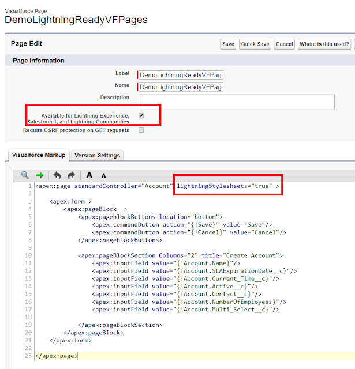Click inputField line for Account.Multi_Select__c
Viewport: 355px width, 369px height.
coord(185,310)
